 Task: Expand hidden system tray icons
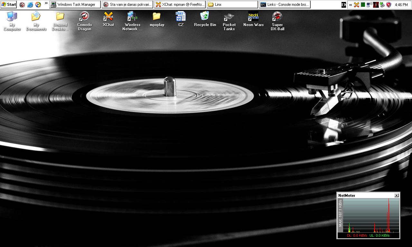pos(351,5)
